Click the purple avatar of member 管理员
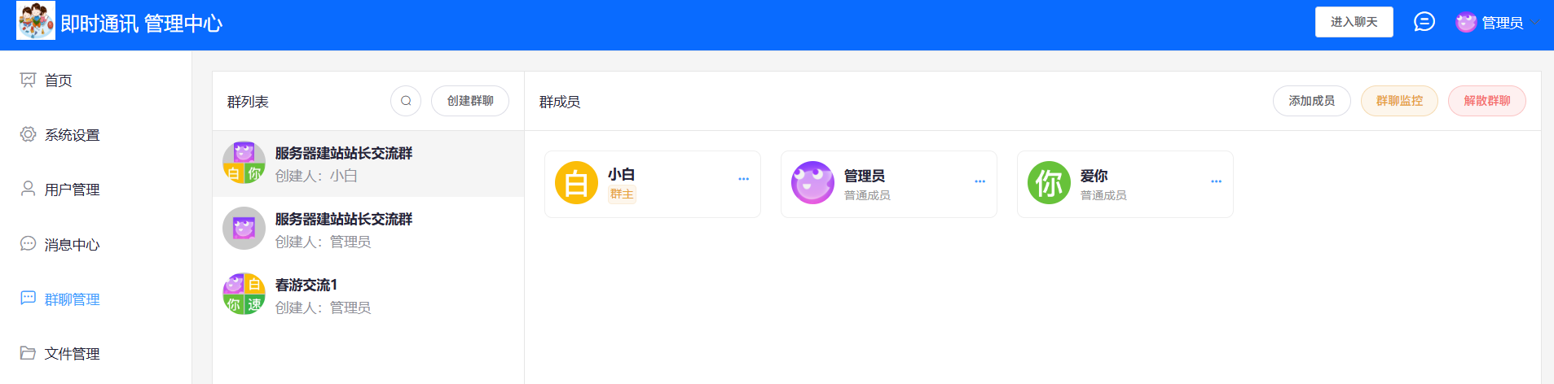This screenshot has width=1554, height=384. click(x=812, y=183)
